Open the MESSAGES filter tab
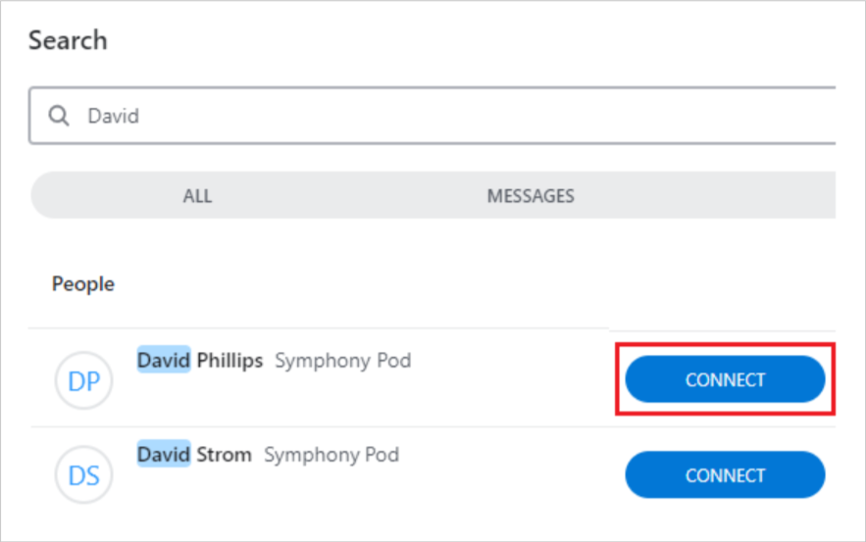Viewport: 866px width, 542px height. pyautogui.click(x=531, y=195)
